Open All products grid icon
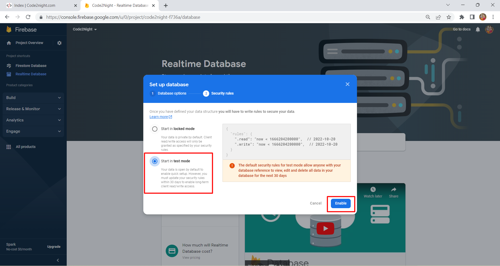This screenshot has width=500, height=266. 9,147
